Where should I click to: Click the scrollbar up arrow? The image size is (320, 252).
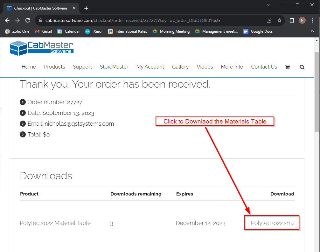317,40
